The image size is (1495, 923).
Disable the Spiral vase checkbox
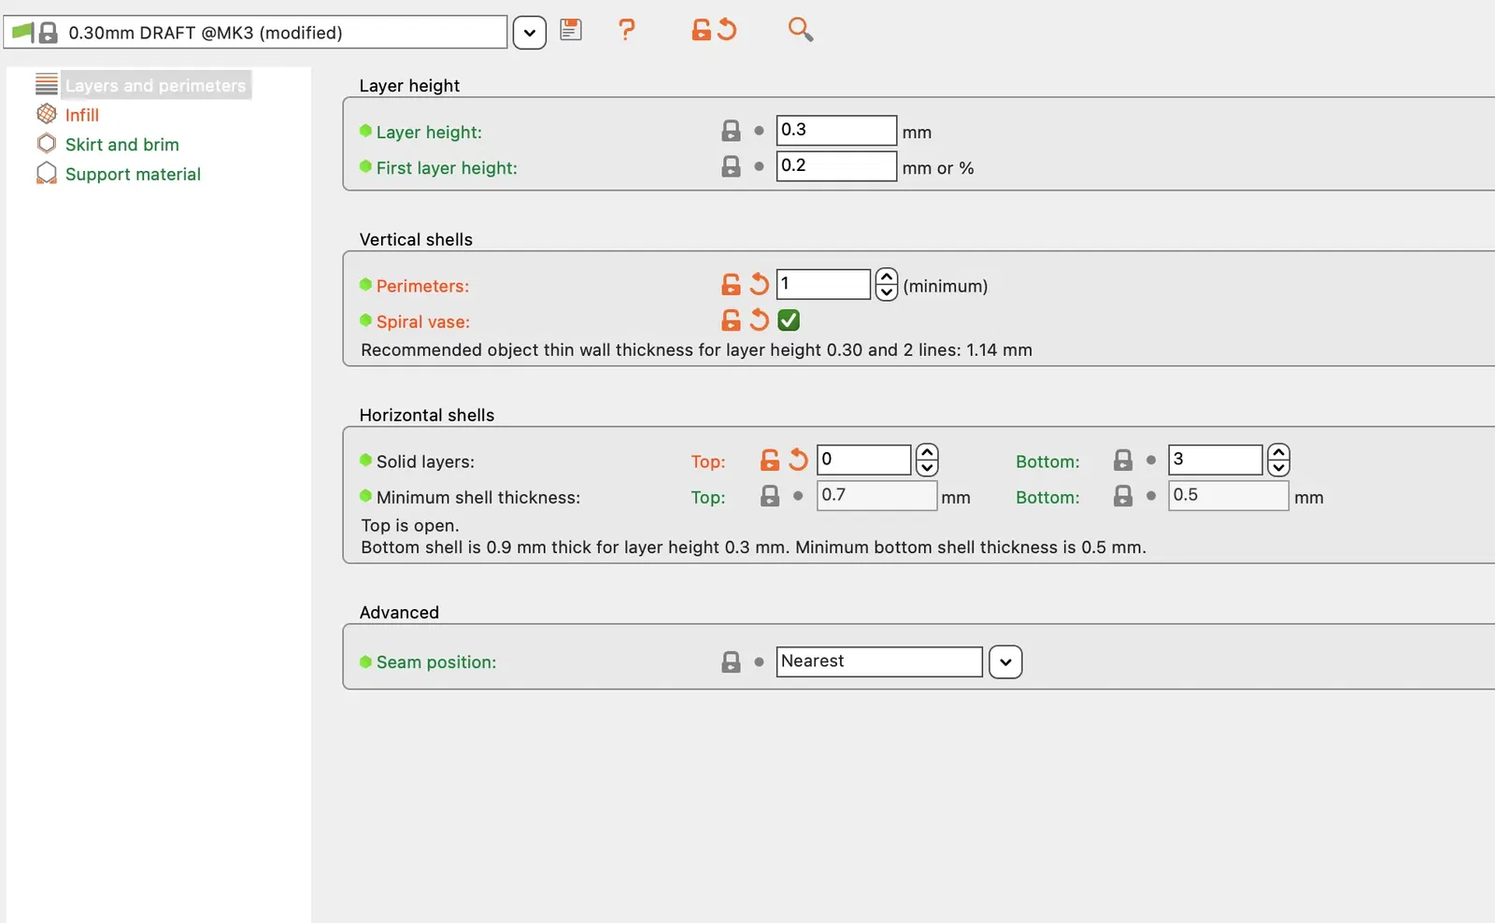pos(789,320)
